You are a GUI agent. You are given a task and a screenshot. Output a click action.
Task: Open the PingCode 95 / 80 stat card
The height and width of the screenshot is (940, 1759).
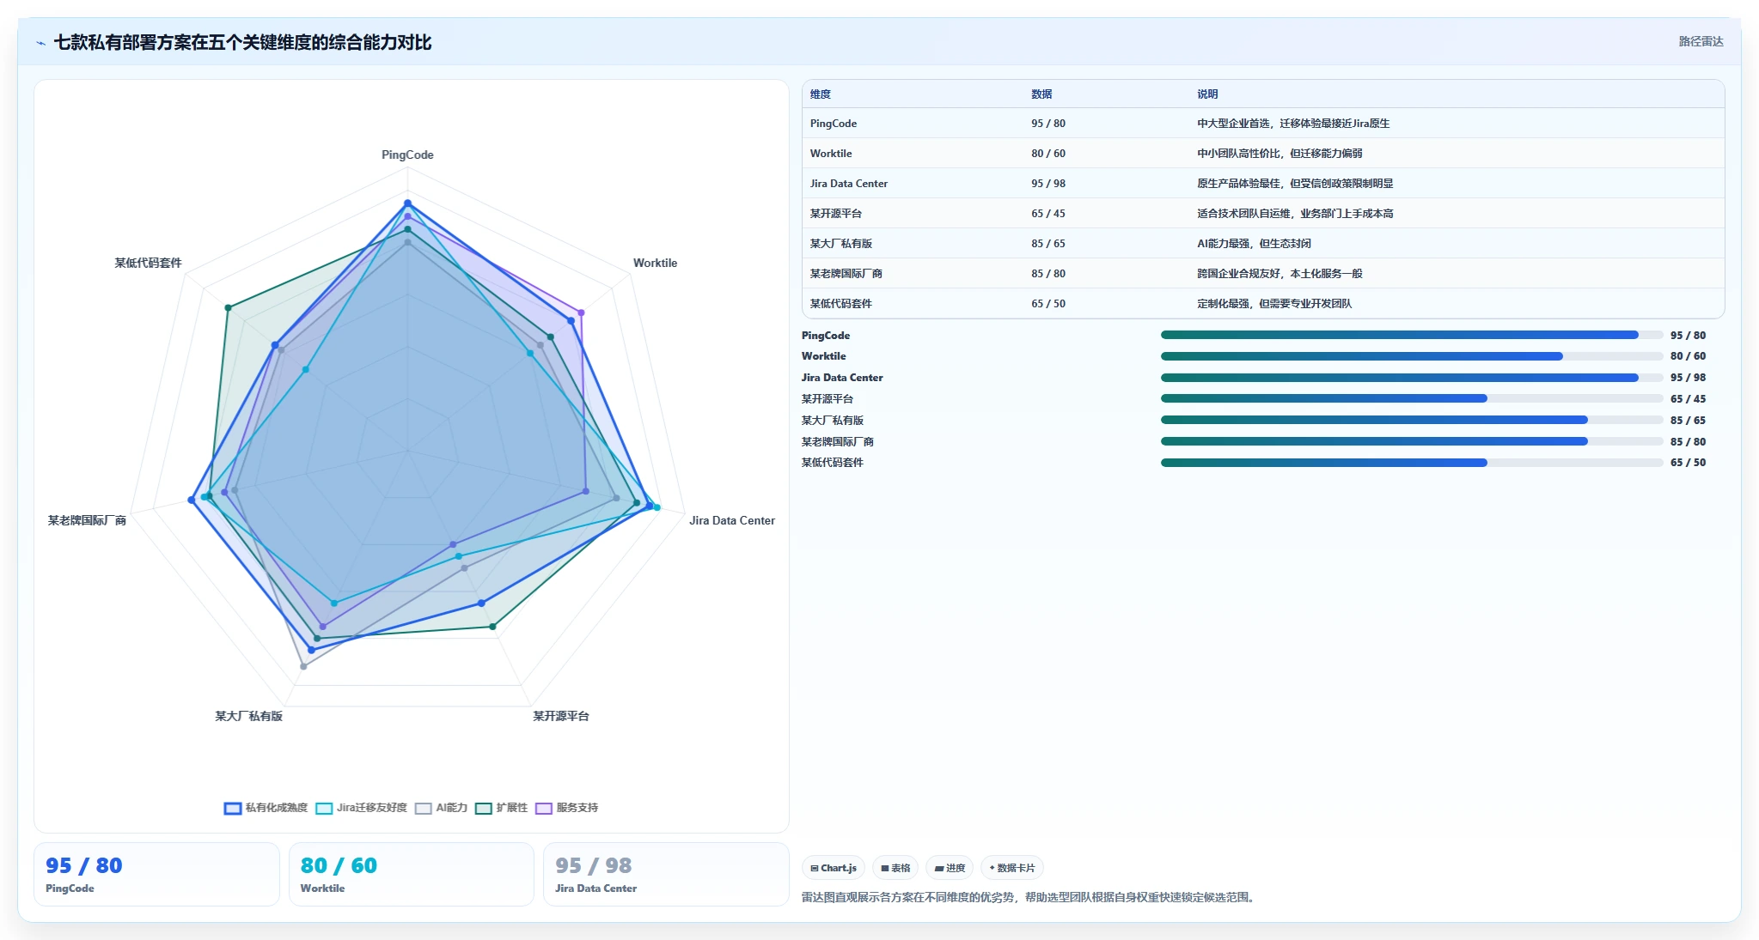pyautogui.click(x=156, y=874)
